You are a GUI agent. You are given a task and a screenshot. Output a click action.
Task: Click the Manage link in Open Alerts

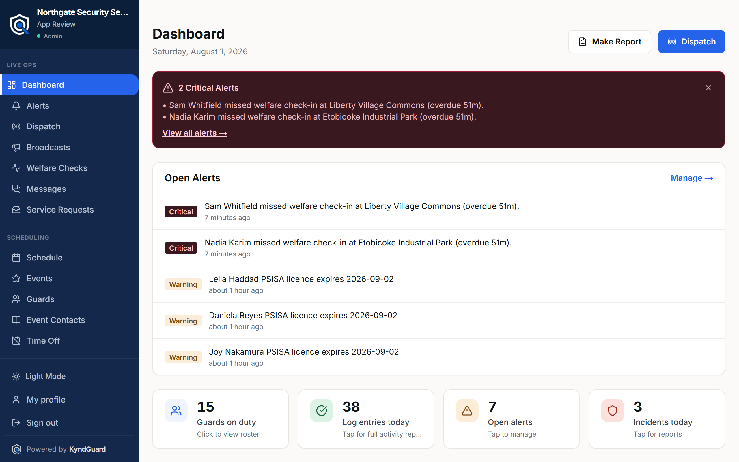tap(692, 178)
